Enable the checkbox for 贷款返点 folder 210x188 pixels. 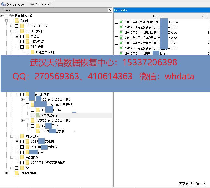point(22,42)
